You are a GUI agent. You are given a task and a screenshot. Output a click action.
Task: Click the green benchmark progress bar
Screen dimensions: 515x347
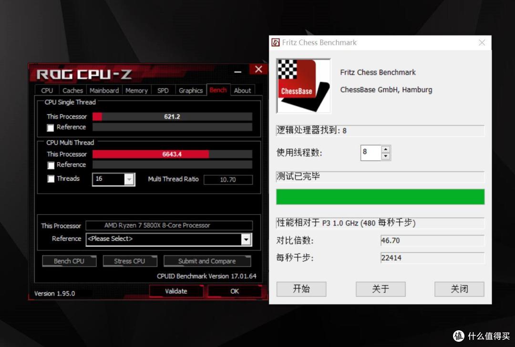381,197
